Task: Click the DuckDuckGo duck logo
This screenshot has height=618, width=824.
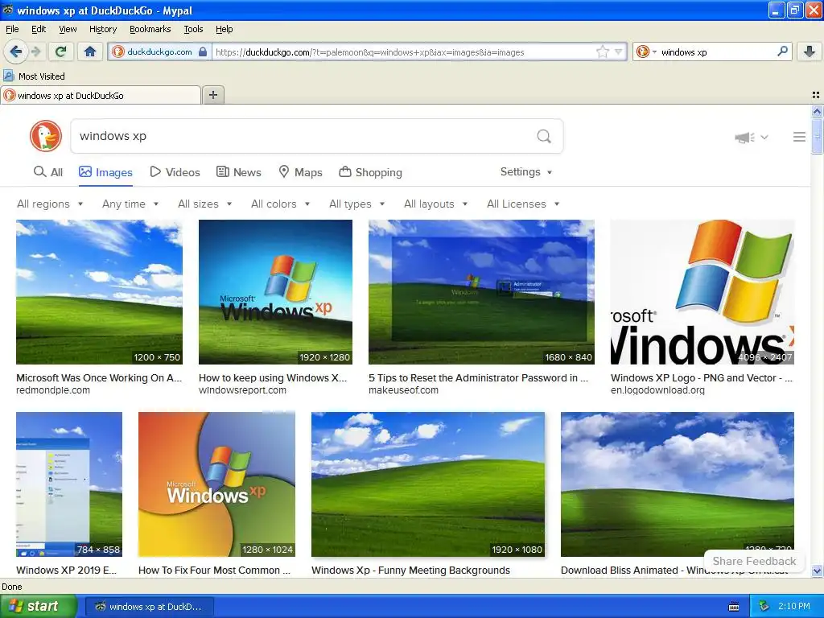Action: [46, 136]
